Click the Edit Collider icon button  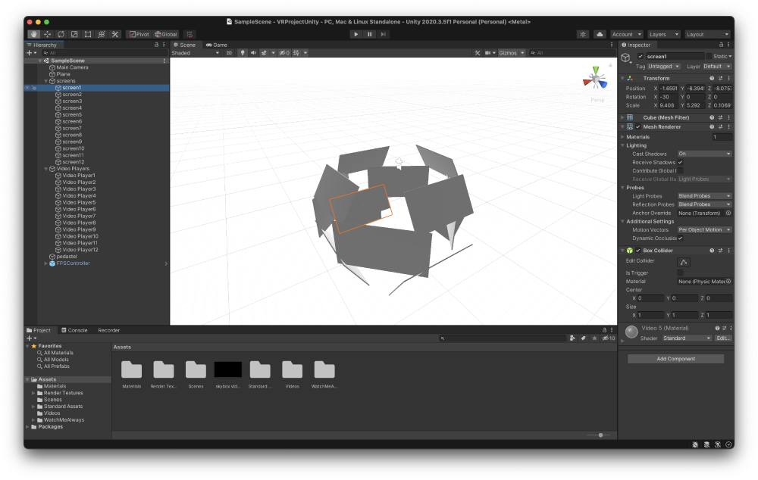pos(684,262)
